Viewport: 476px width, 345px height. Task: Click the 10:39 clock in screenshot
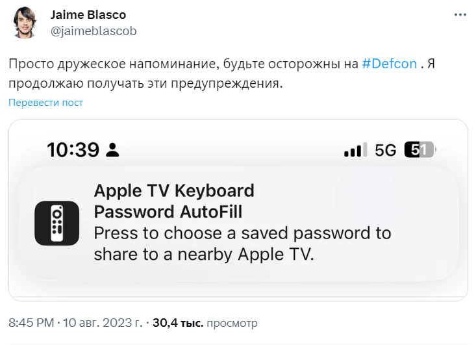click(x=73, y=149)
